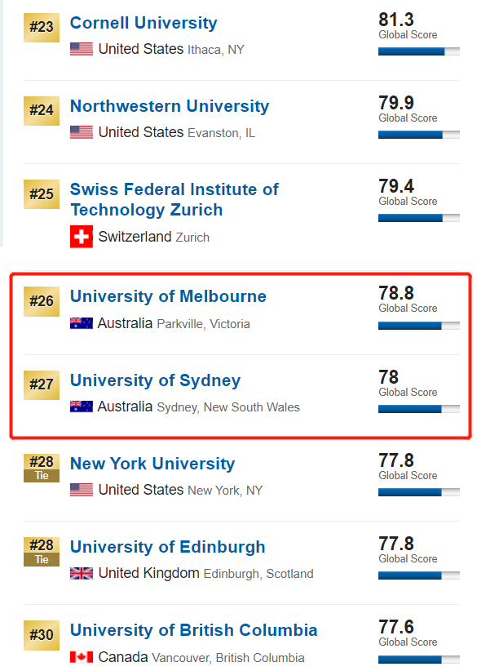Open the University of British Columbia link
This screenshot has width=477, height=671.
click(193, 630)
